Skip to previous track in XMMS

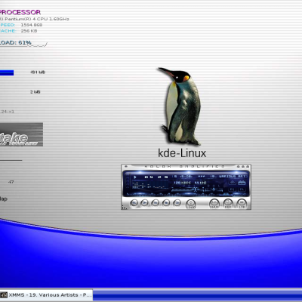(x=134, y=202)
